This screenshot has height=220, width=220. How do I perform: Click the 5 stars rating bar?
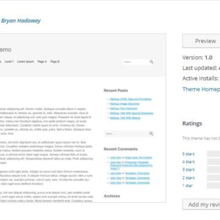click(x=213, y=154)
